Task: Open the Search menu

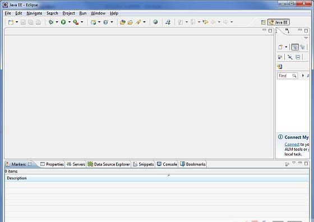Action: pos(52,13)
